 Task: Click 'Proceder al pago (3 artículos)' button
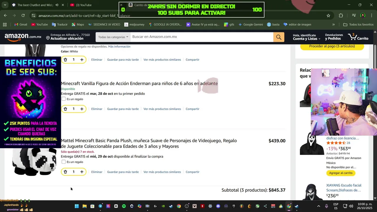(x=332, y=46)
